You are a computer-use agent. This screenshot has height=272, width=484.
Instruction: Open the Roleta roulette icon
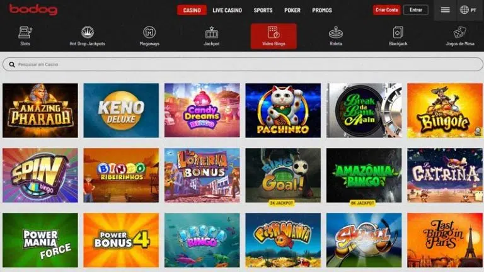(336, 32)
